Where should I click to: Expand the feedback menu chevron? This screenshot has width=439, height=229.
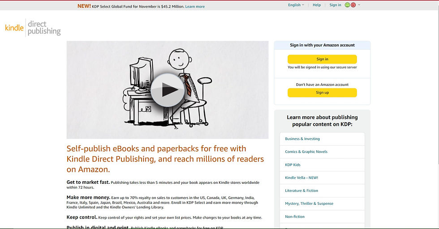coord(359,5)
